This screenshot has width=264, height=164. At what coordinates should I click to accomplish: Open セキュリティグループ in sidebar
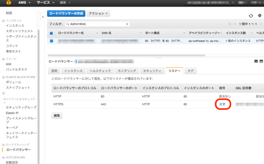click(x=21, y=107)
